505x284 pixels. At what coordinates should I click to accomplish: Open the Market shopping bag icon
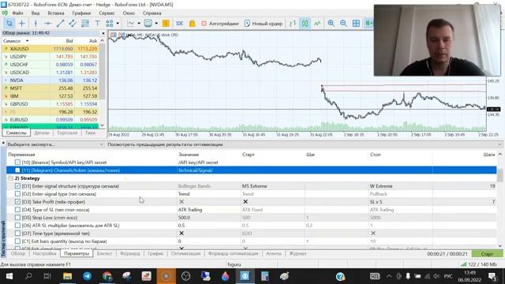193,23
